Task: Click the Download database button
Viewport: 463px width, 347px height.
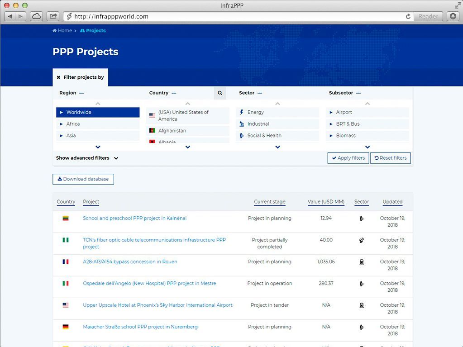Action: coord(83,179)
